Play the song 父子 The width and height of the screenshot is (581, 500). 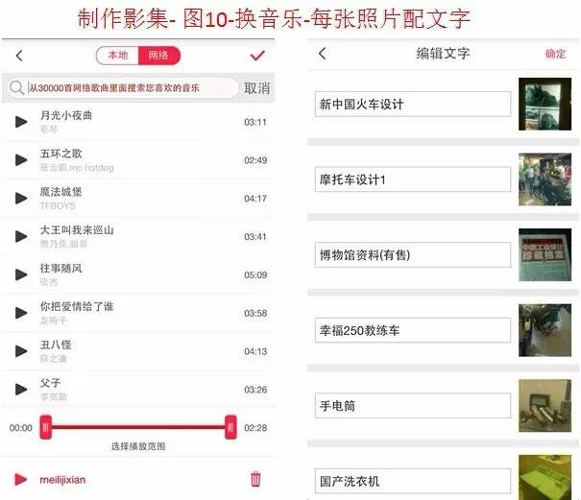(x=21, y=390)
